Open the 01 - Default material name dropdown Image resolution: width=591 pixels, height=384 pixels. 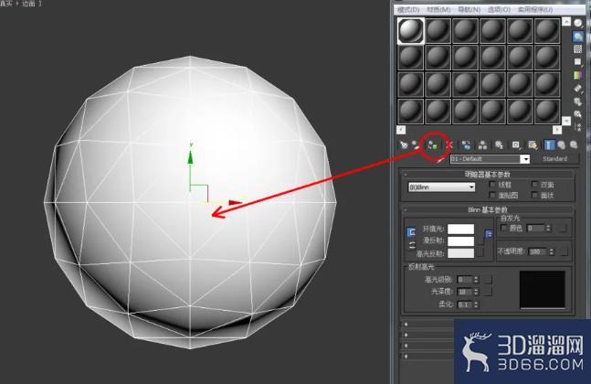(x=525, y=159)
